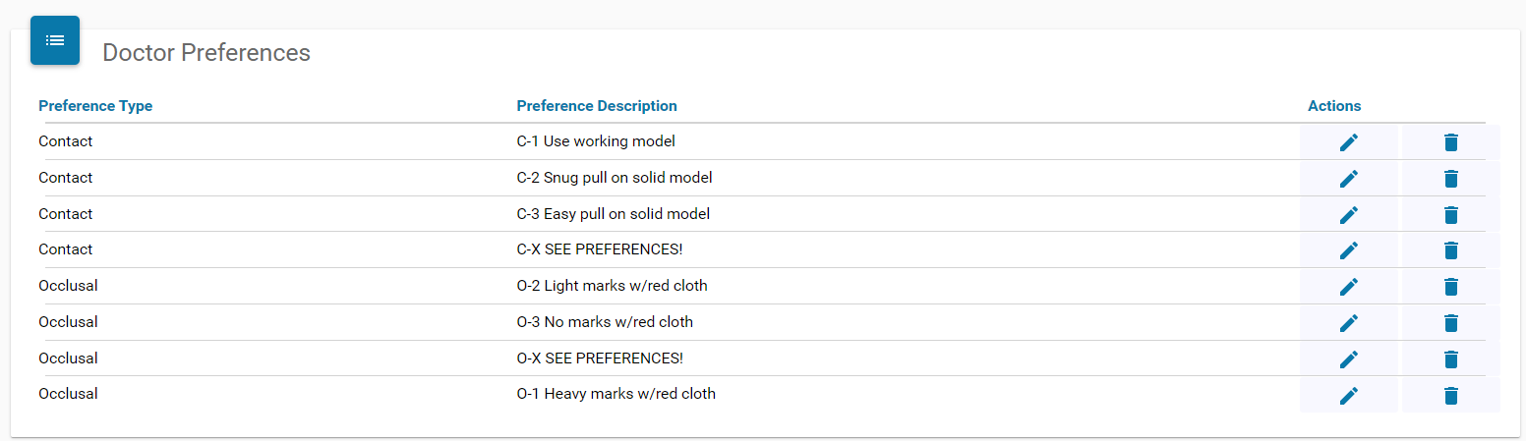This screenshot has width=1526, height=441.
Task: Delete the O-3 No marks preference
Action: coord(1450,323)
